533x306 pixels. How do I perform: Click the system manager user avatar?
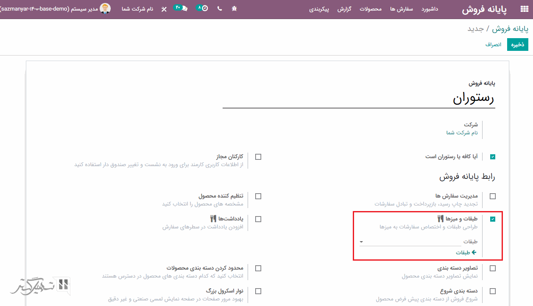click(x=105, y=9)
